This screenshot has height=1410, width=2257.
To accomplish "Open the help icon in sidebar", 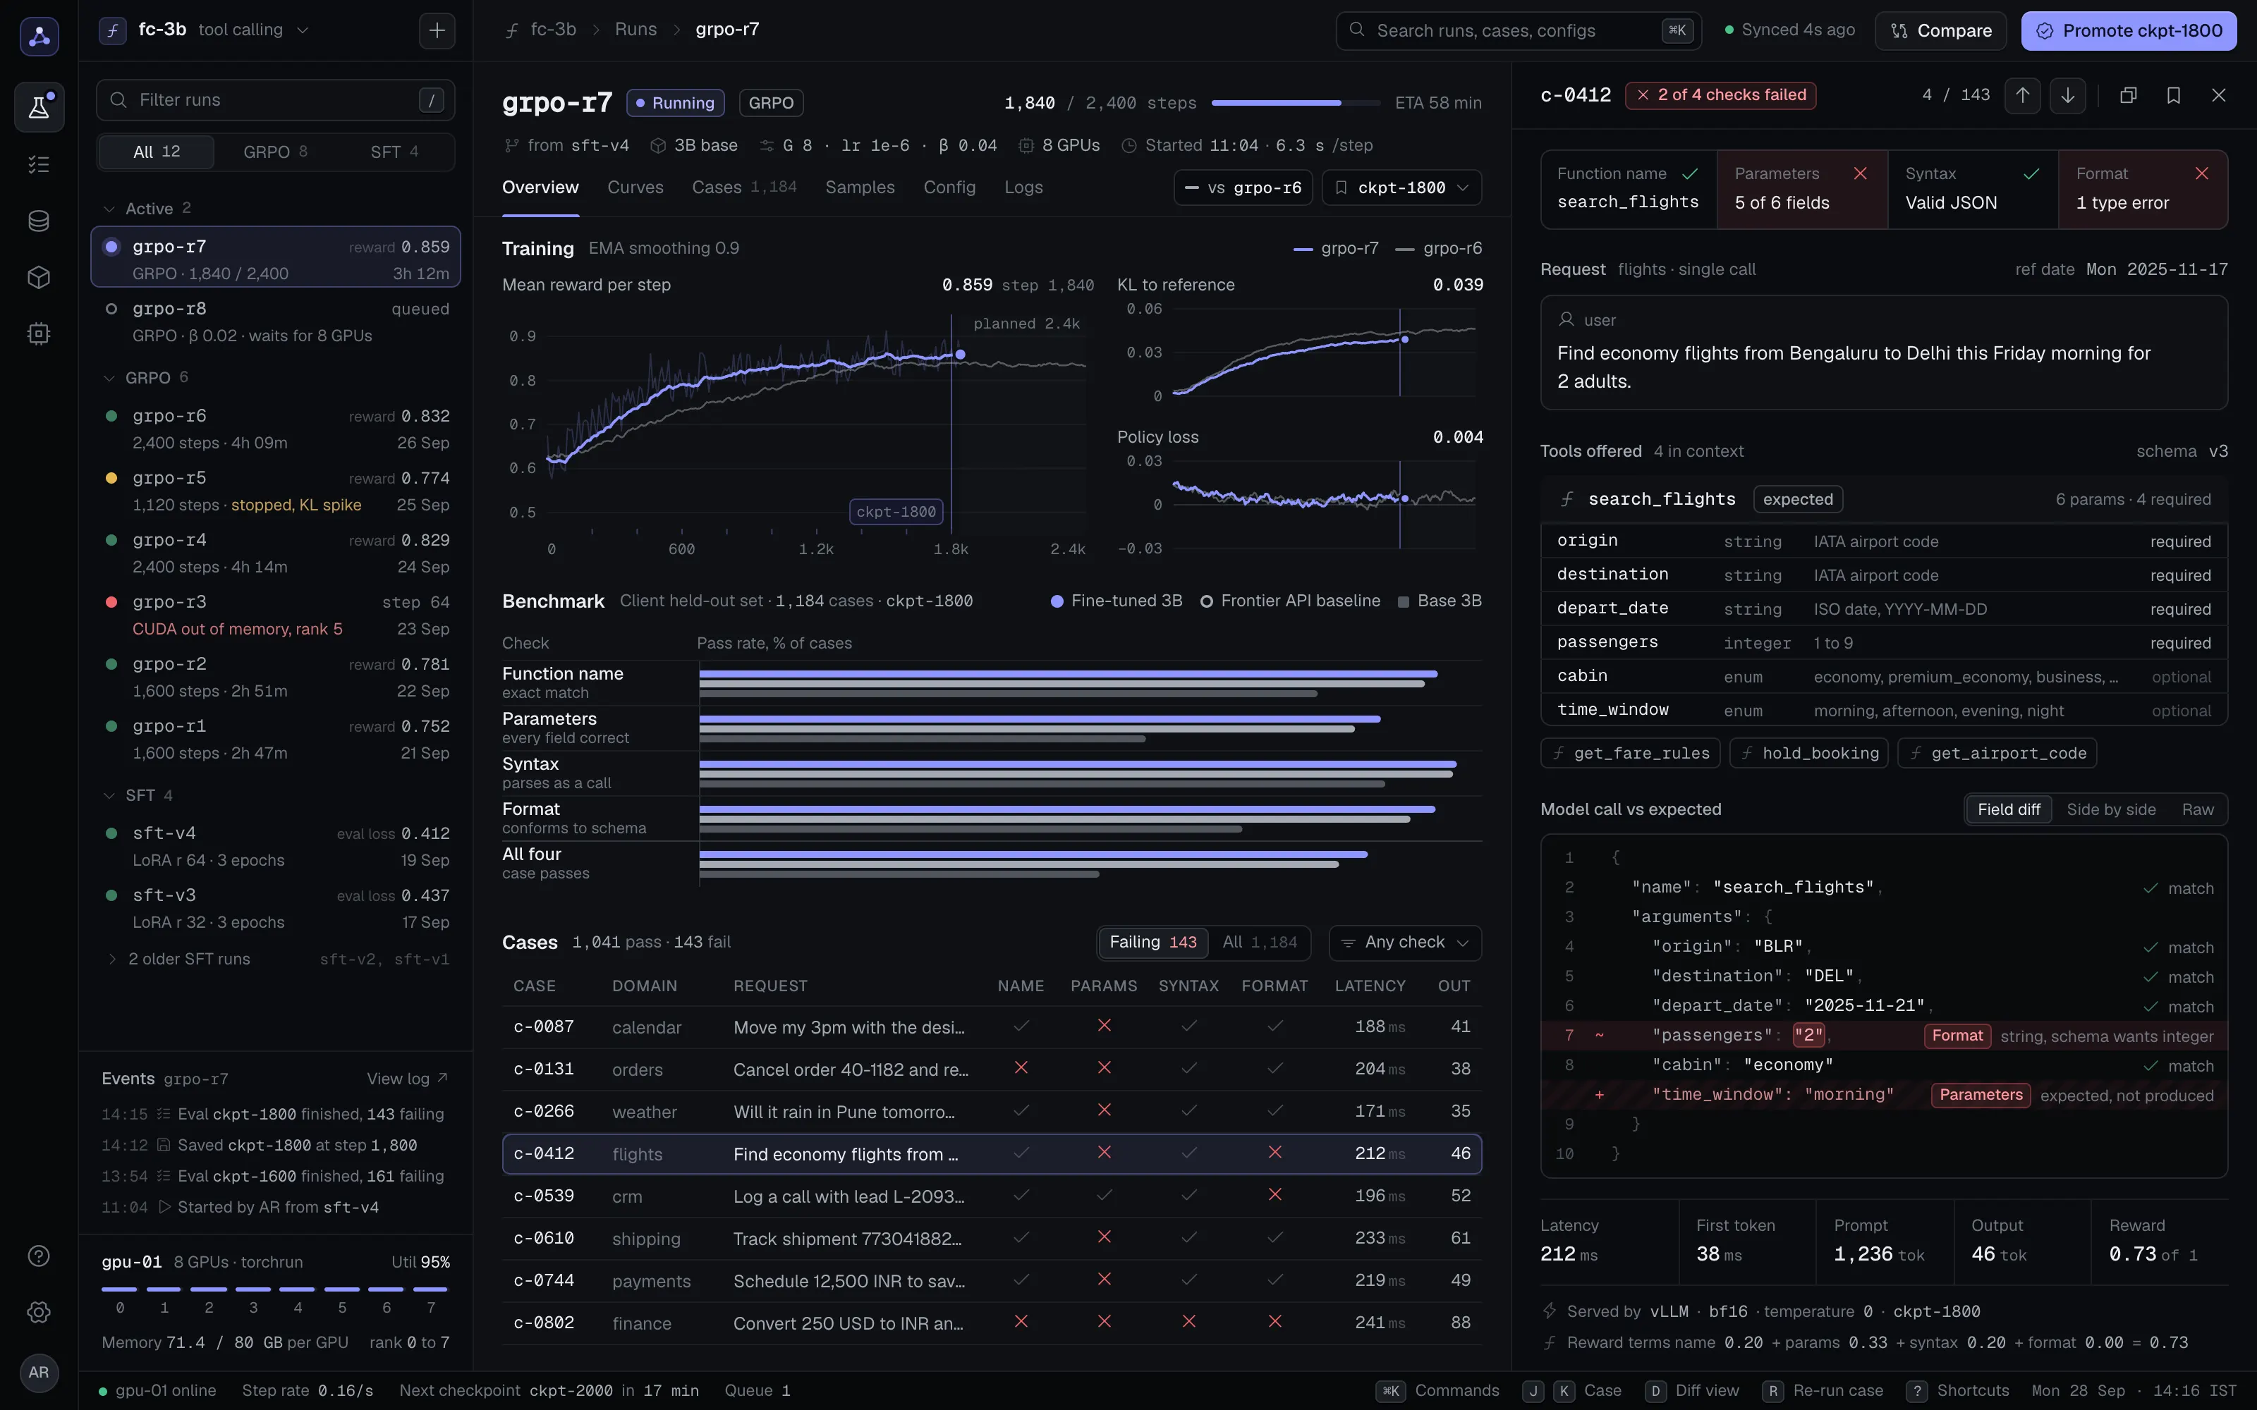I will tap(39, 1255).
